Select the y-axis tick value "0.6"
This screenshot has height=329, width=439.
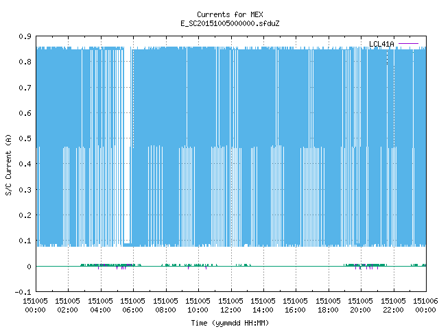click(25, 113)
